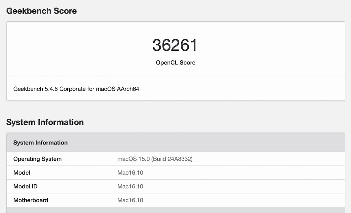Viewport: 351px width, 213px height.
Task: Click the Operating System row label
Action: tap(37, 159)
